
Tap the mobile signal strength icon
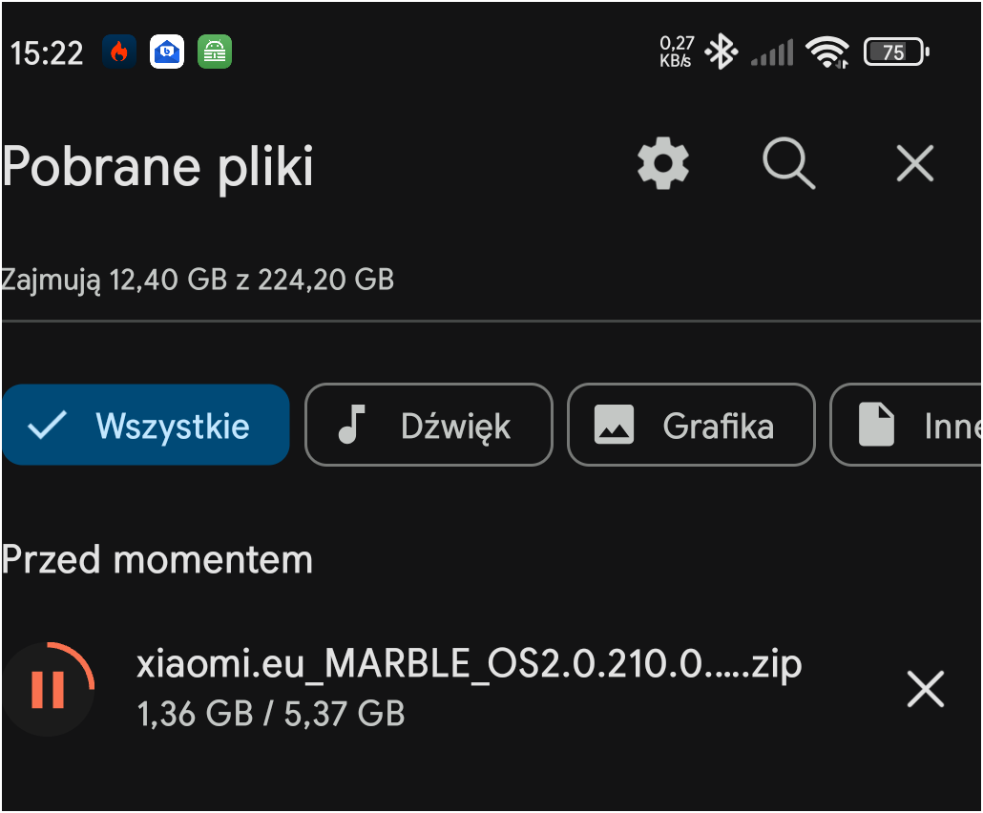pos(772,52)
